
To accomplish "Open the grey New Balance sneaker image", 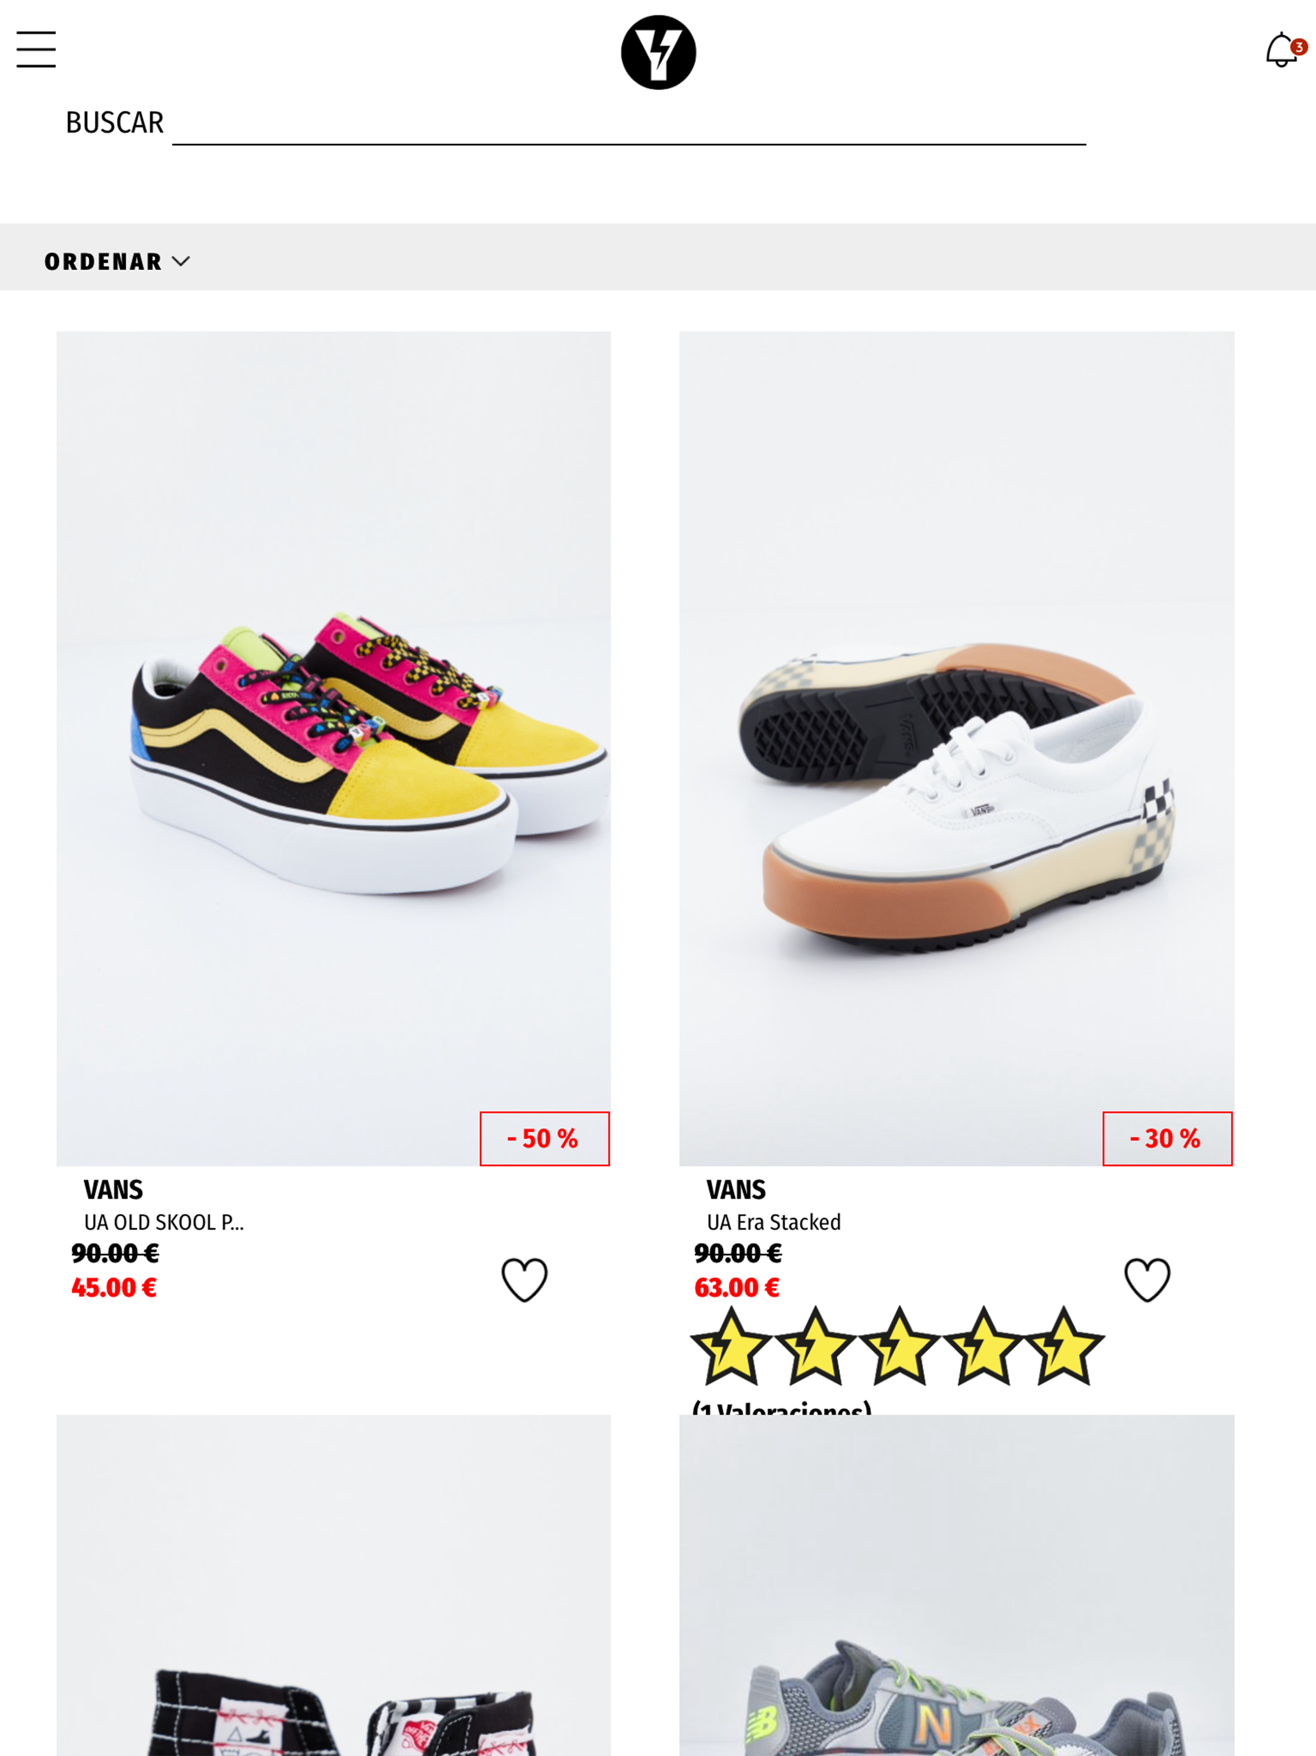I will (x=956, y=1584).
